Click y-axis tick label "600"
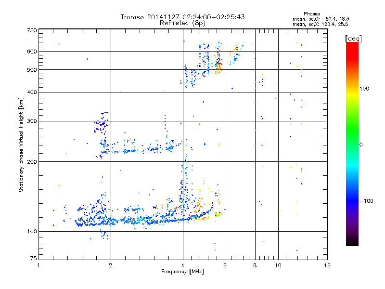The height and width of the screenshot is (289, 385). pos(32,52)
